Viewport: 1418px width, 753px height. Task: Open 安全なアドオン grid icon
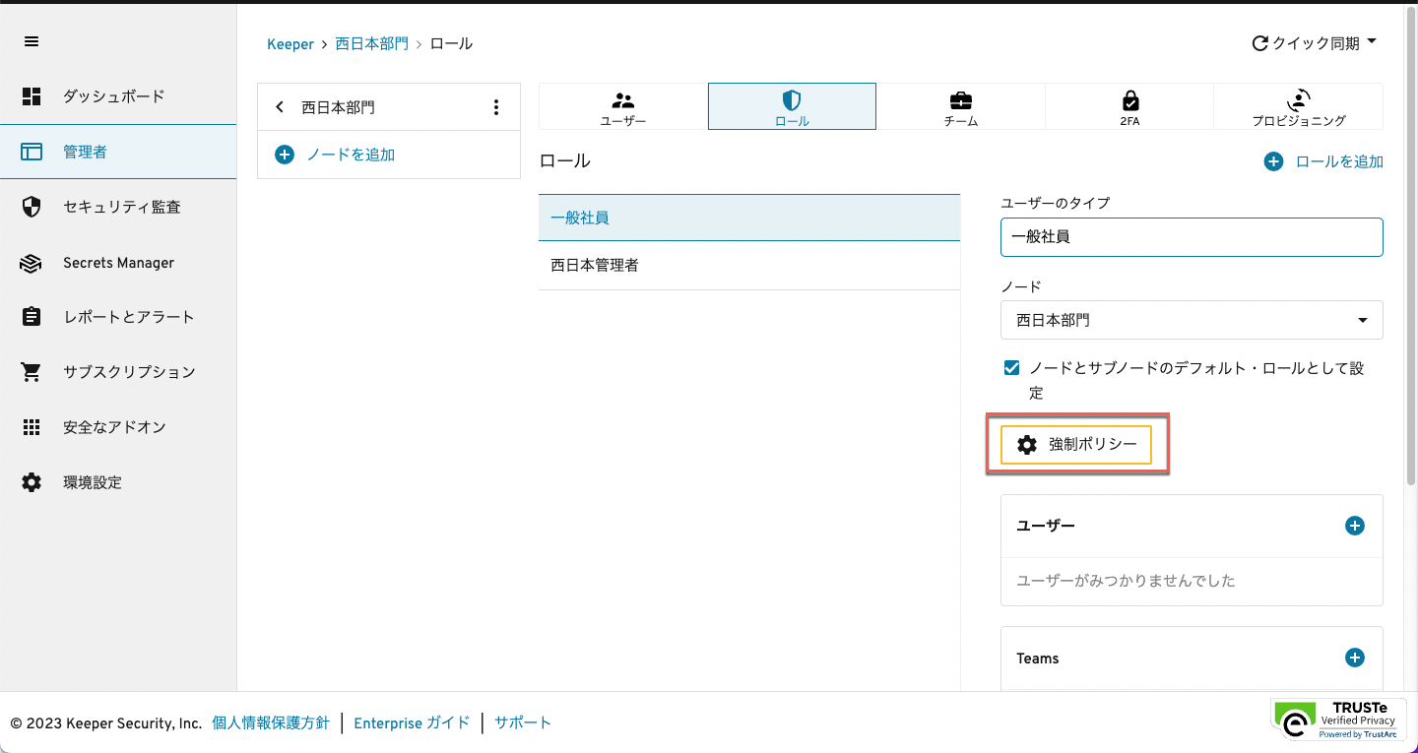click(32, 427)
